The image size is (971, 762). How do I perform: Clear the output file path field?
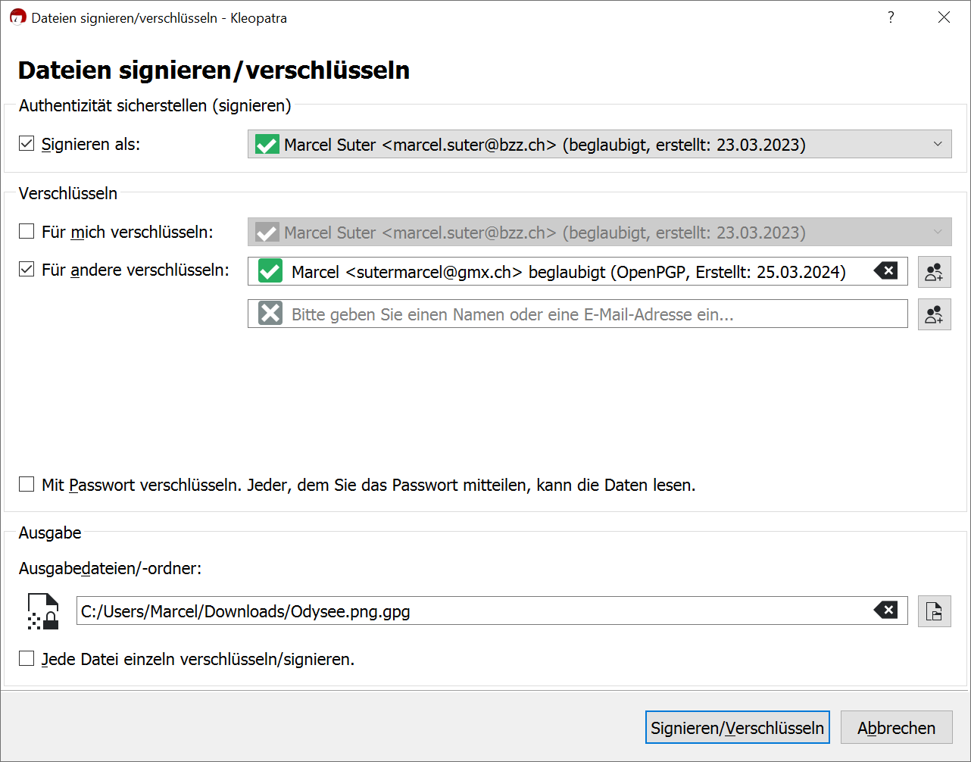pos(885,610)
